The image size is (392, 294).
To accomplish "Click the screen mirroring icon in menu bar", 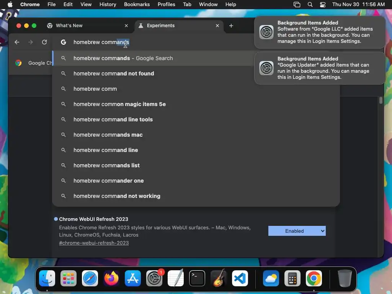I will click(x=297, y=5).
